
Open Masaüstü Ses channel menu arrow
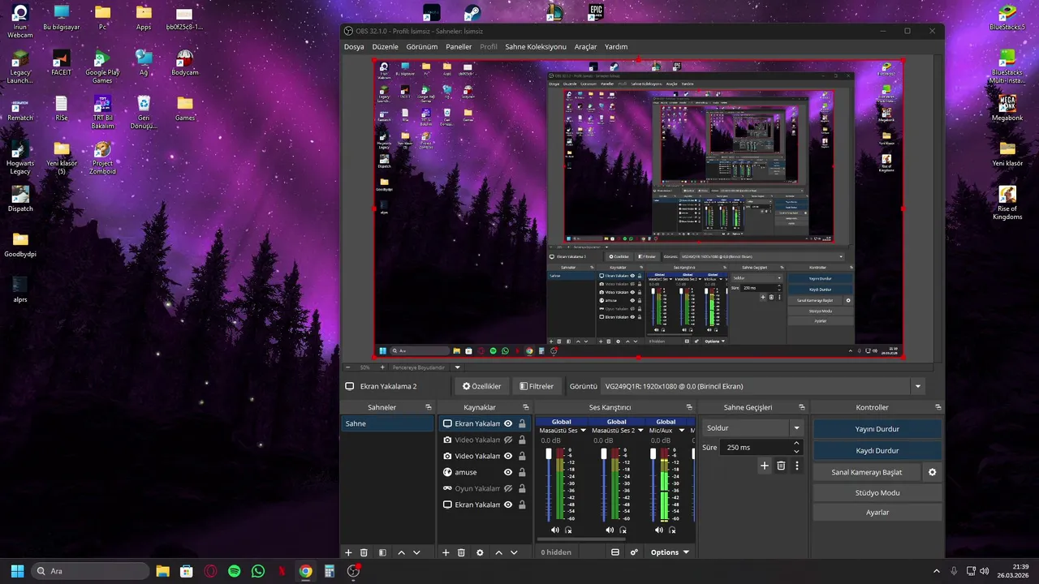pyautogui.click(x=583, y=431)
